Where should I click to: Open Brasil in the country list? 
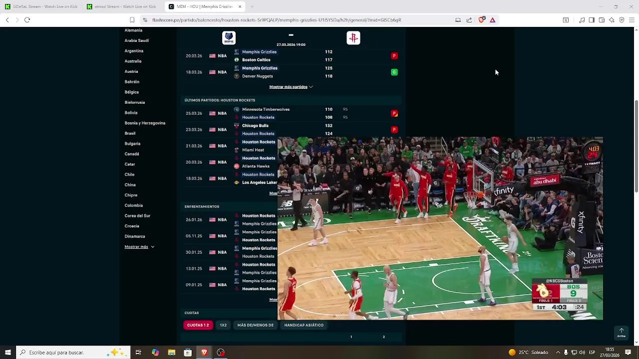click(x=130, y=134)
